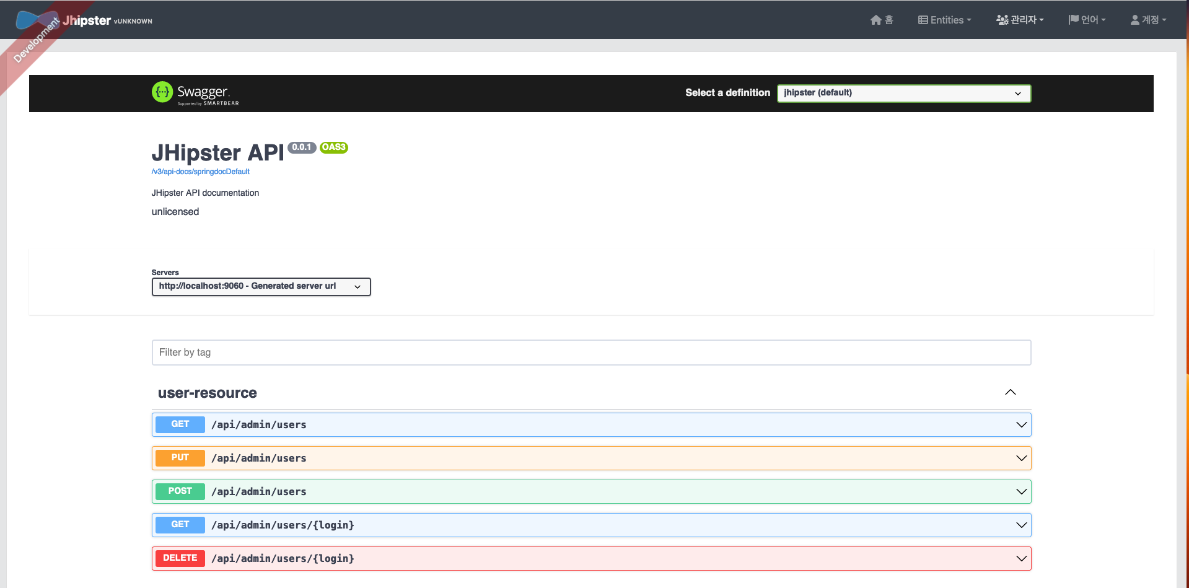The width and height of the screenshot is (1189, 588).
Task: Expand DELETE /api/admin/users/{login} operation
Action: (591, 558)
